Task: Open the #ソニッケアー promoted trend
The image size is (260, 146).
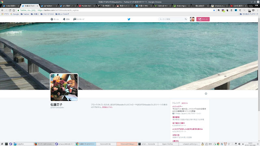Action: point(178,106)
